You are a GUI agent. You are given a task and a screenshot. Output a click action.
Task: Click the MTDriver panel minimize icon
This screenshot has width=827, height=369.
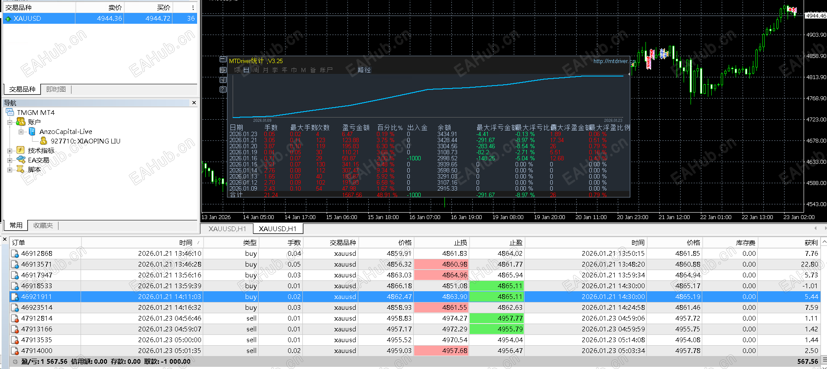coord(223,59)
